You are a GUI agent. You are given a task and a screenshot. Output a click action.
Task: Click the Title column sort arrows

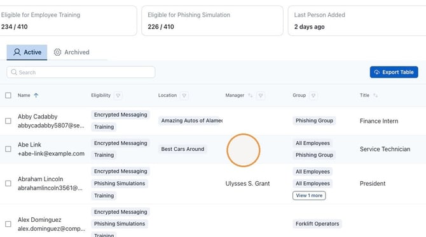375,95
